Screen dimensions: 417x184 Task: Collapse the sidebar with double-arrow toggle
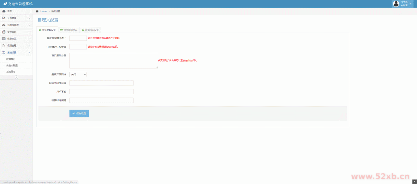[x=16, y=77]
